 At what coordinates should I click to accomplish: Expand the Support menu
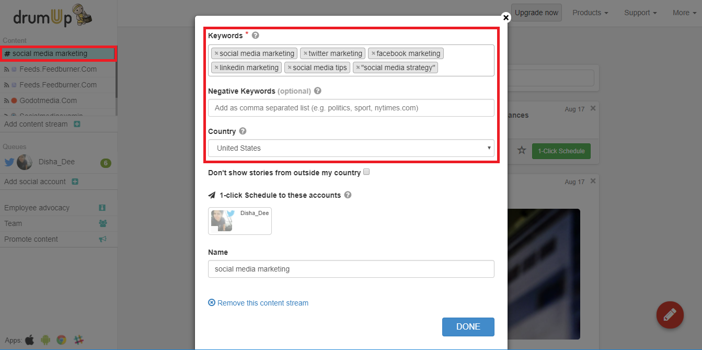(640, 13)
